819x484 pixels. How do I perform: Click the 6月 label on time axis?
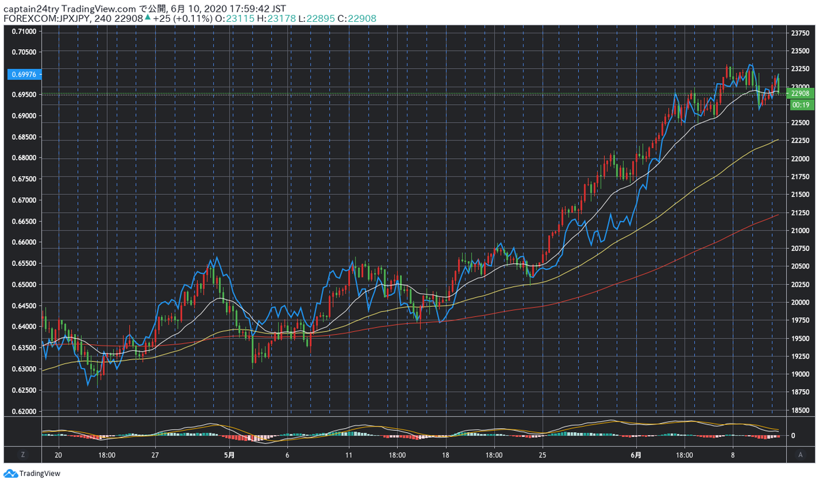click(x=635, y=454)
